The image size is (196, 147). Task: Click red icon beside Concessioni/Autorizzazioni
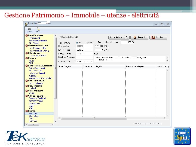pyautogui.click(x=27, y=66)
